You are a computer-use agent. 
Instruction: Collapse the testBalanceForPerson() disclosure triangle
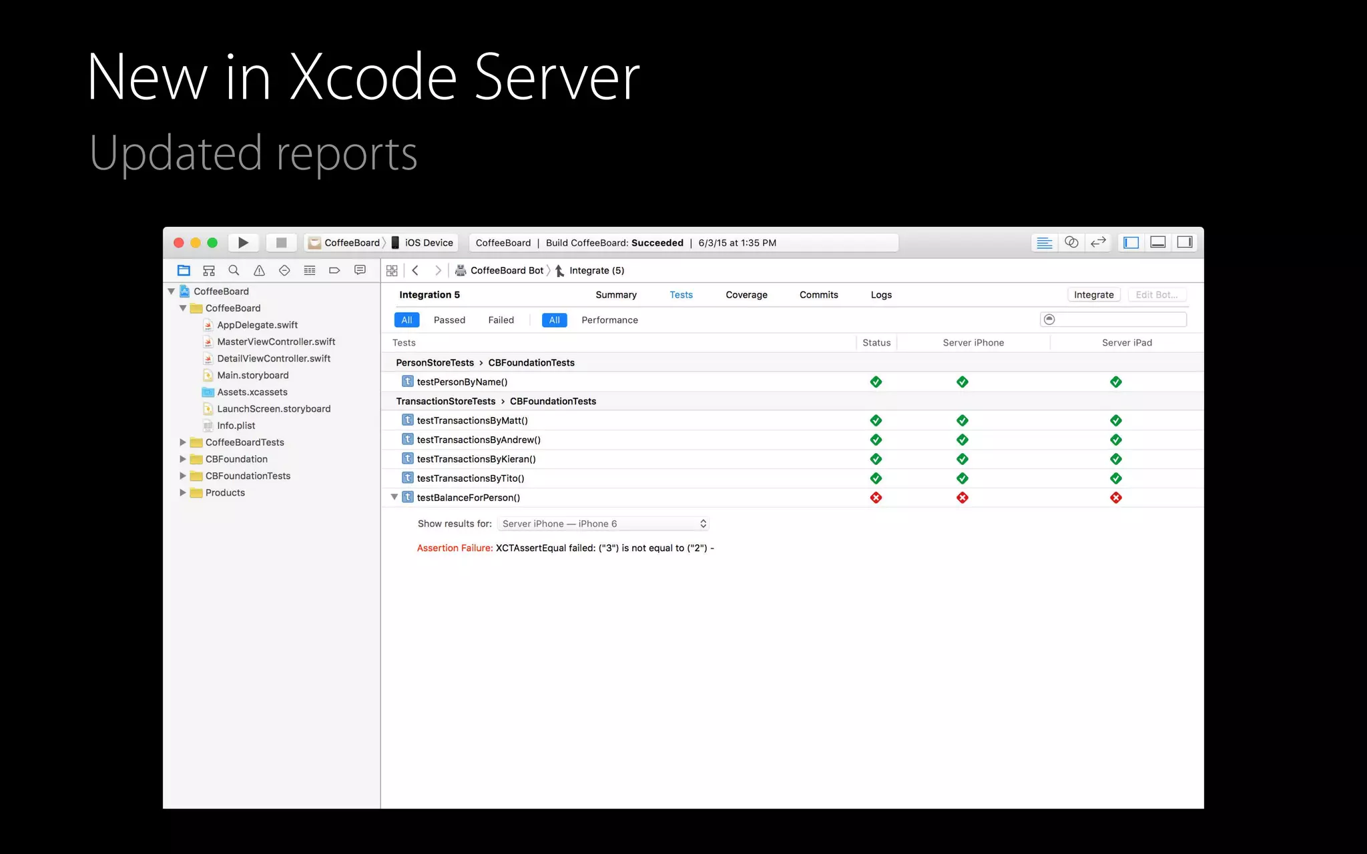(x=394, y=497)
